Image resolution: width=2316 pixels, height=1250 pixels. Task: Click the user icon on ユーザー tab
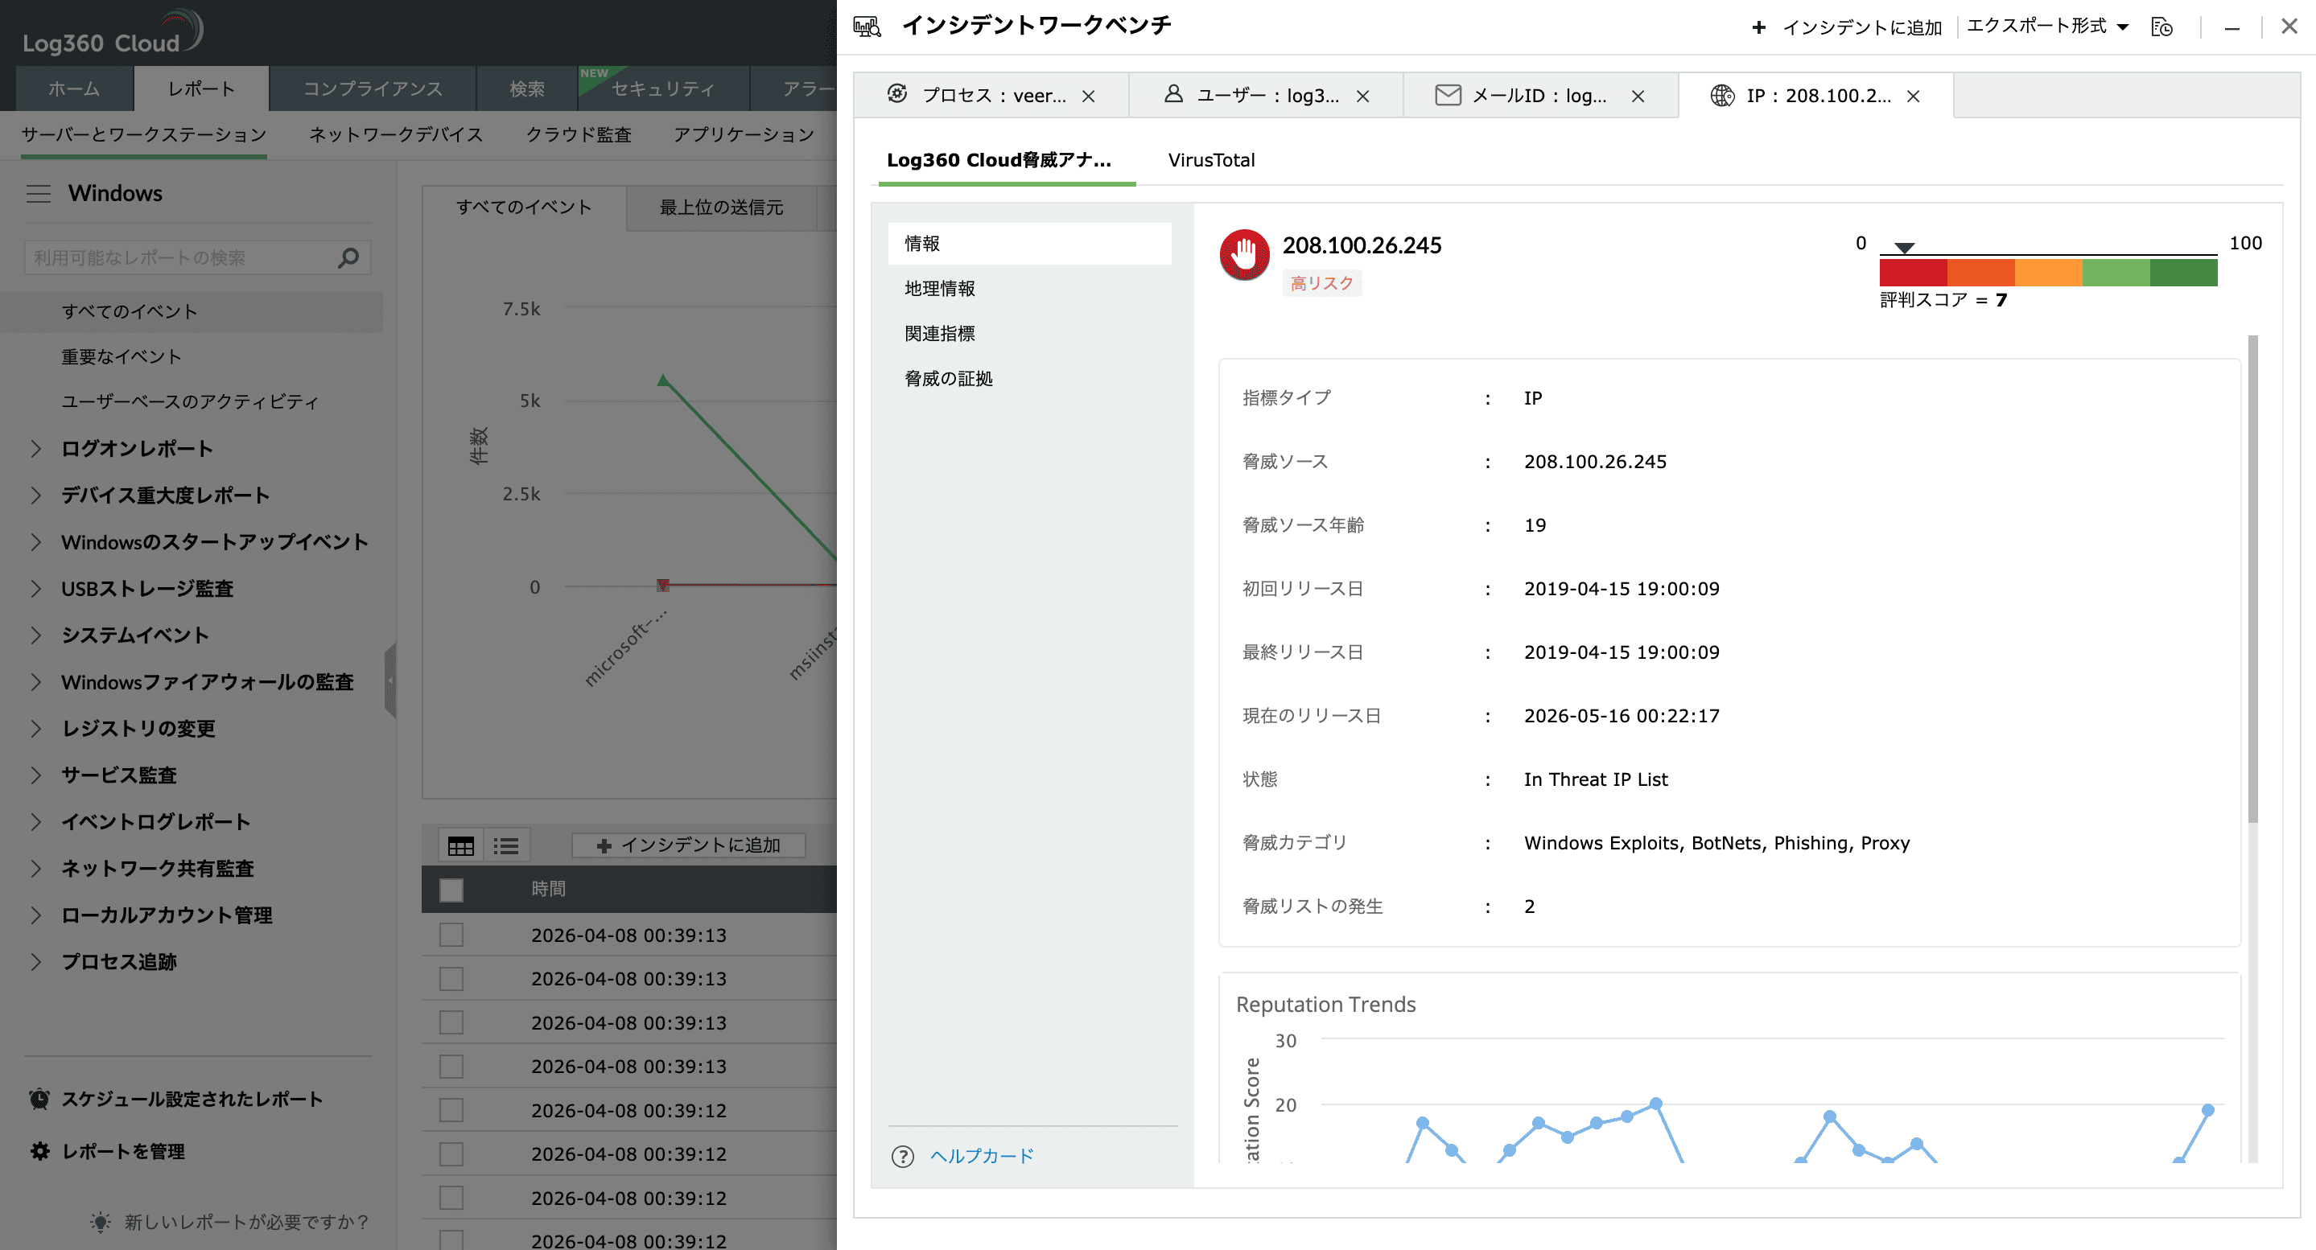point(1173,93)
